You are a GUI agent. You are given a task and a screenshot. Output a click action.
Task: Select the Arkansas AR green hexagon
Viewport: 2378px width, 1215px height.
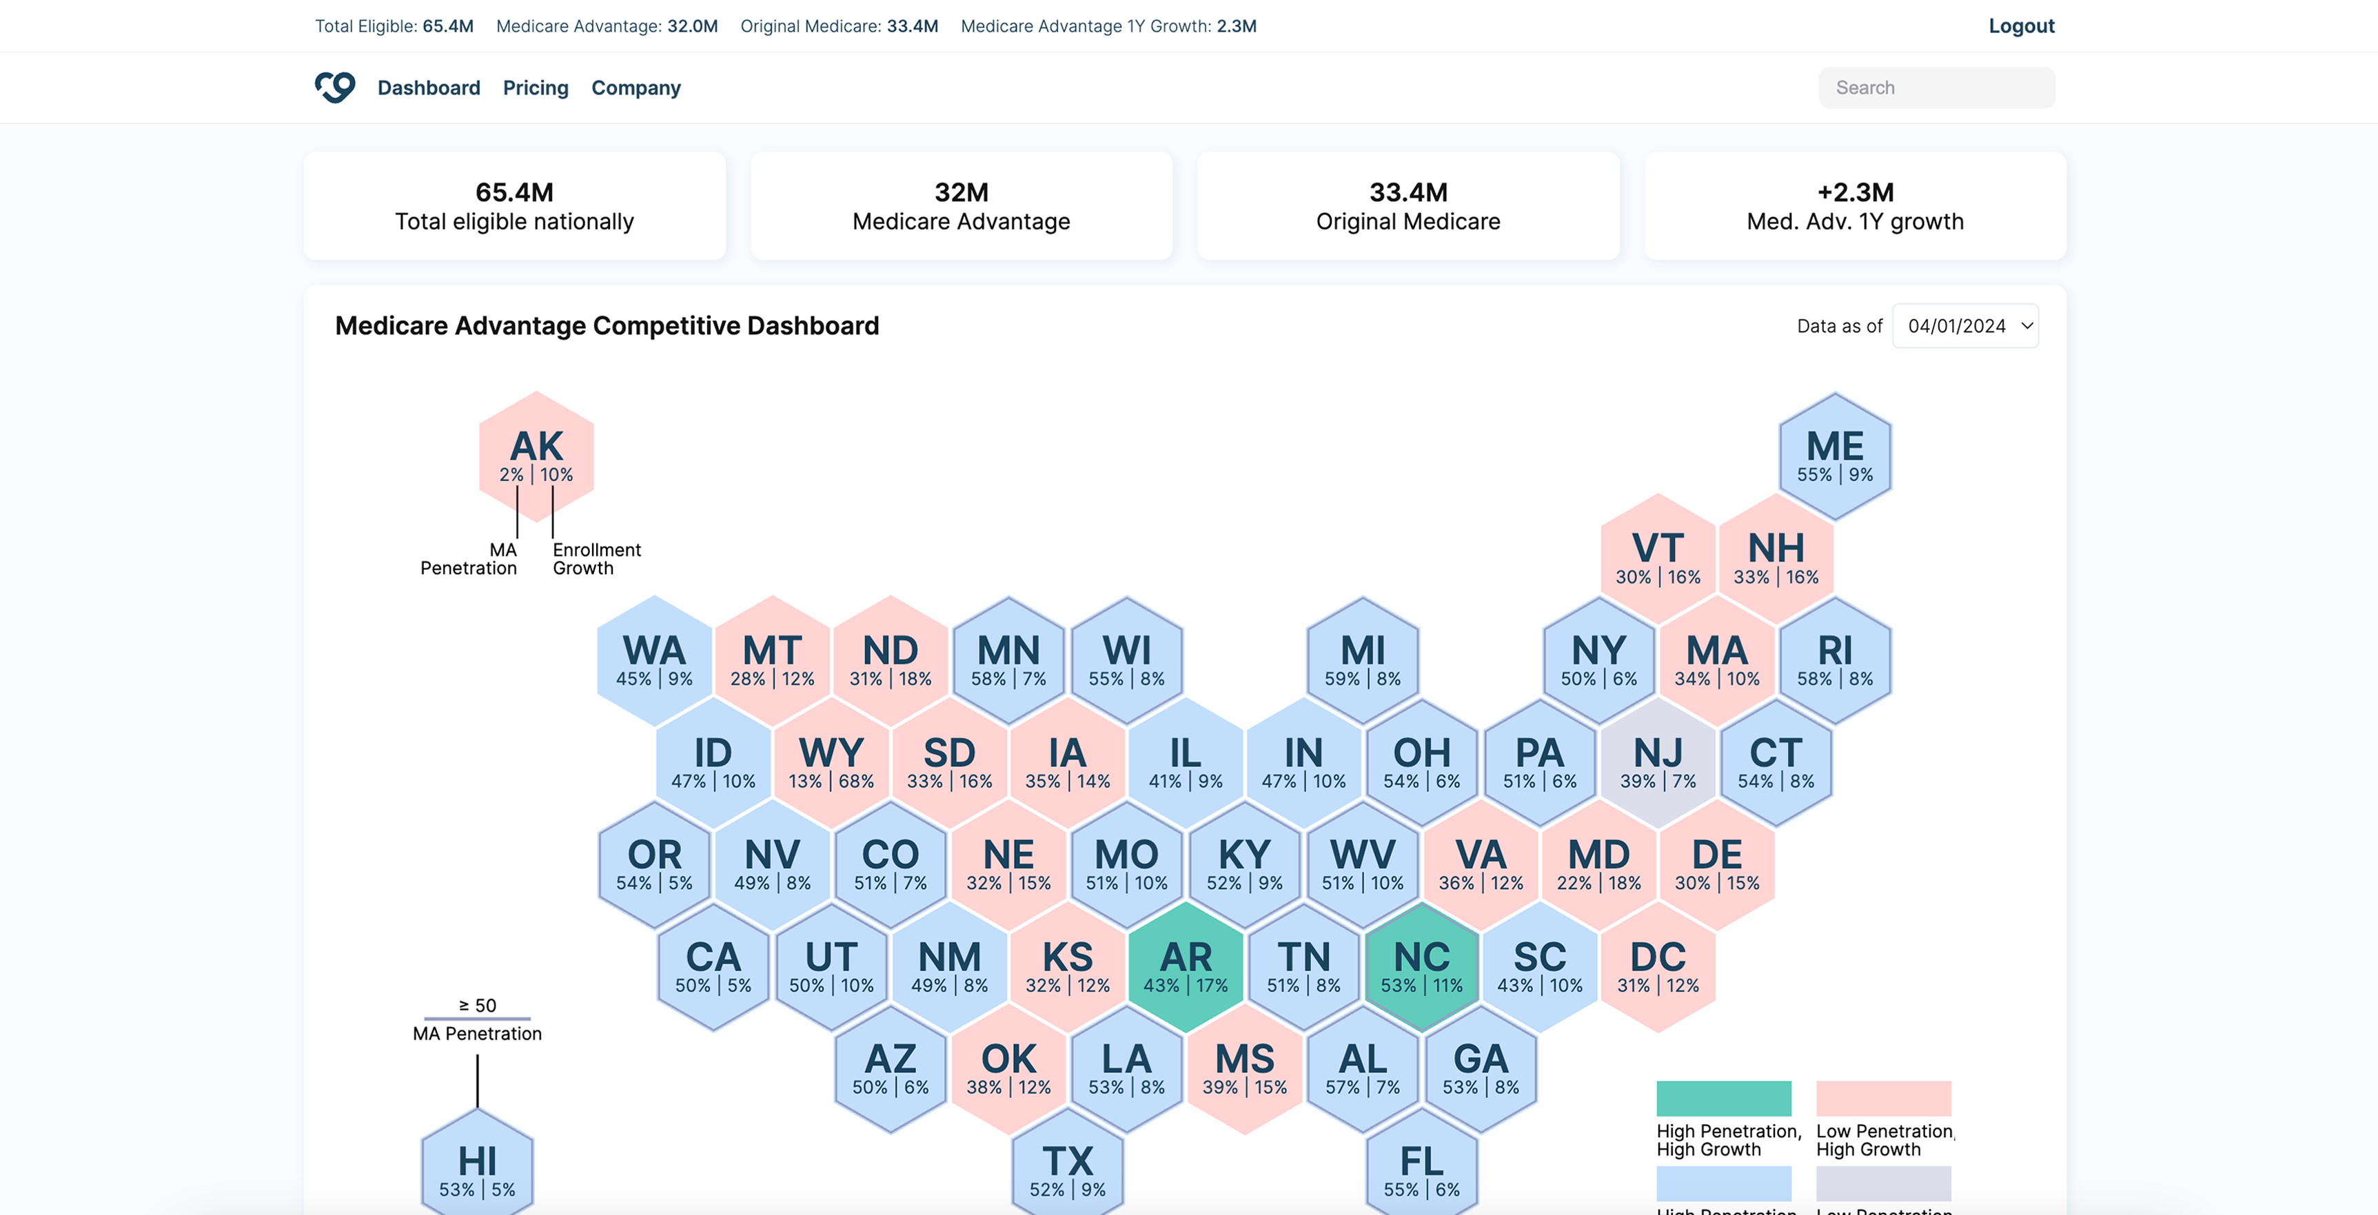[1186, 967]
